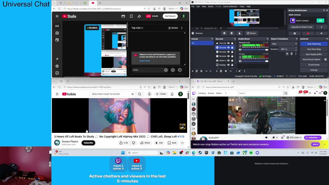329x185 pixels.
Task: Open the OBS Scene Collection menu
Action: point(230,6)
